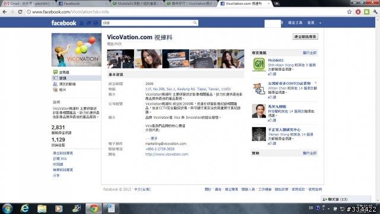
Task: Click the search magnifier button
Action: pos(195,23)
